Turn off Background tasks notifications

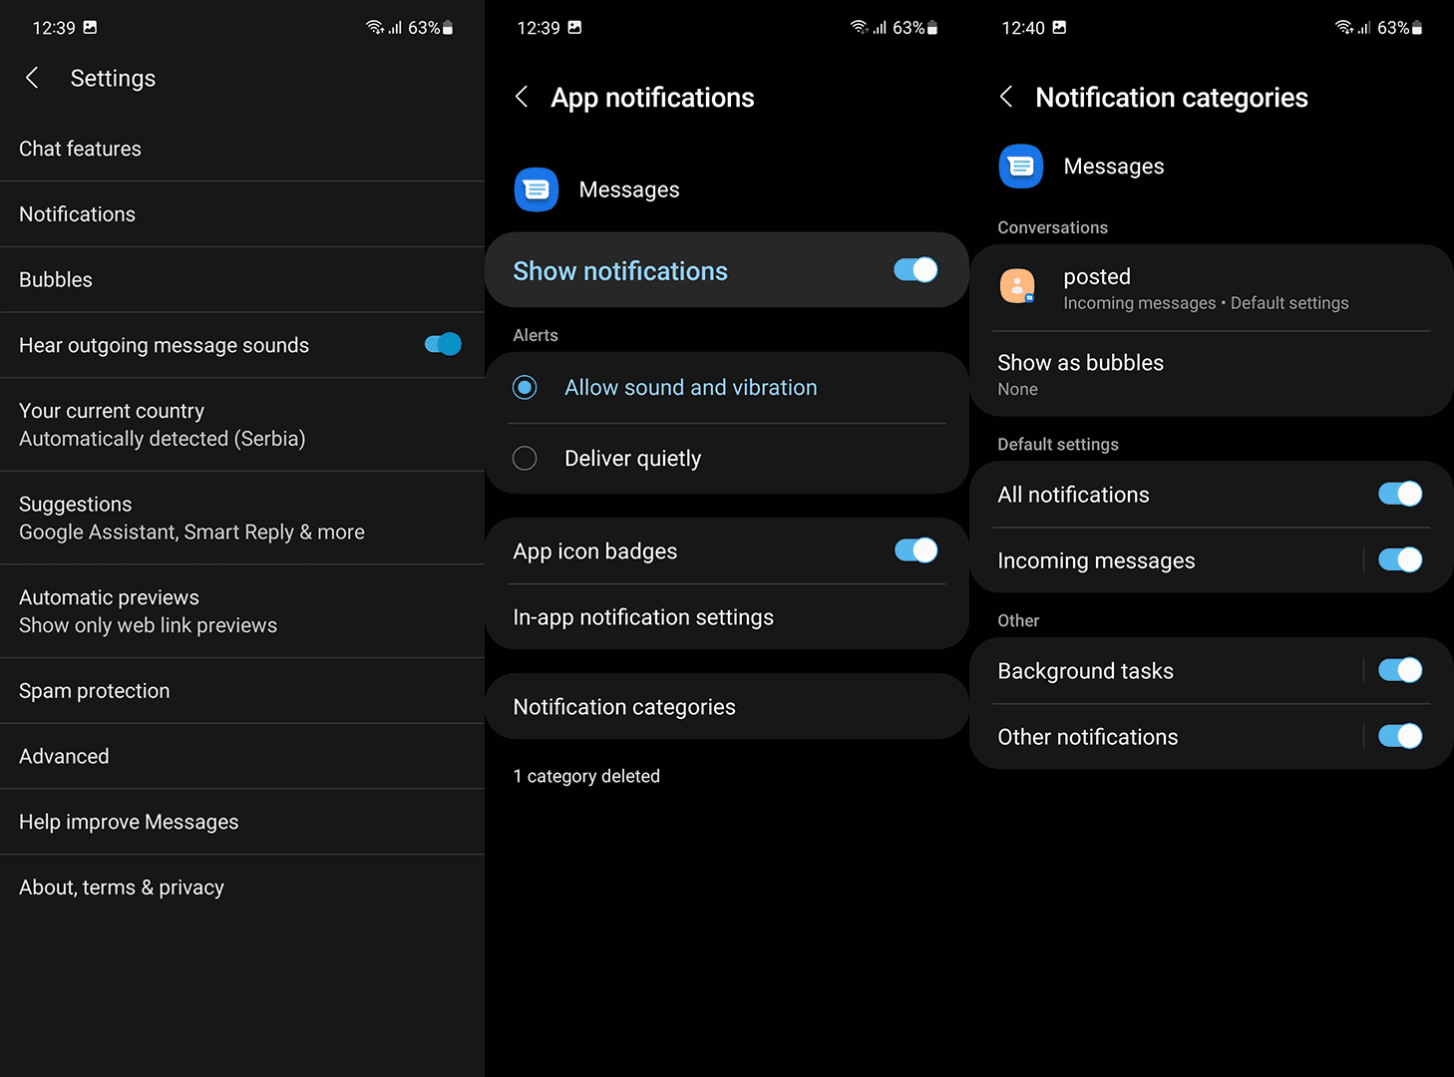[1400, 670]
